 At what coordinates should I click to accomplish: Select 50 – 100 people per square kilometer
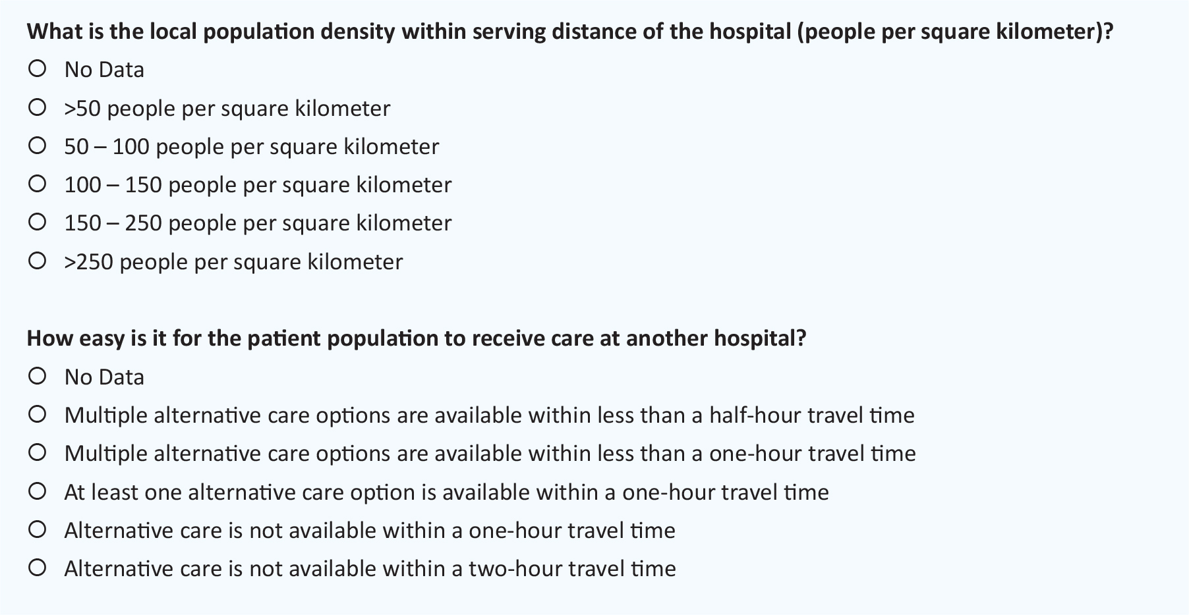38,146
